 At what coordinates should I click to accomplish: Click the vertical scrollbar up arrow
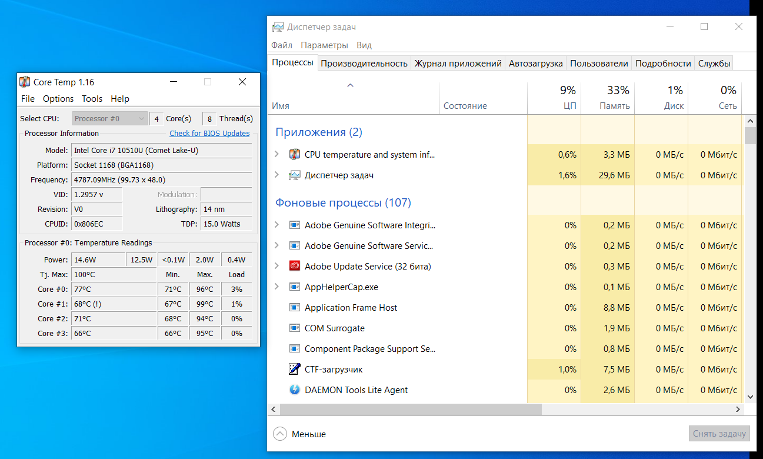point(750,121)
